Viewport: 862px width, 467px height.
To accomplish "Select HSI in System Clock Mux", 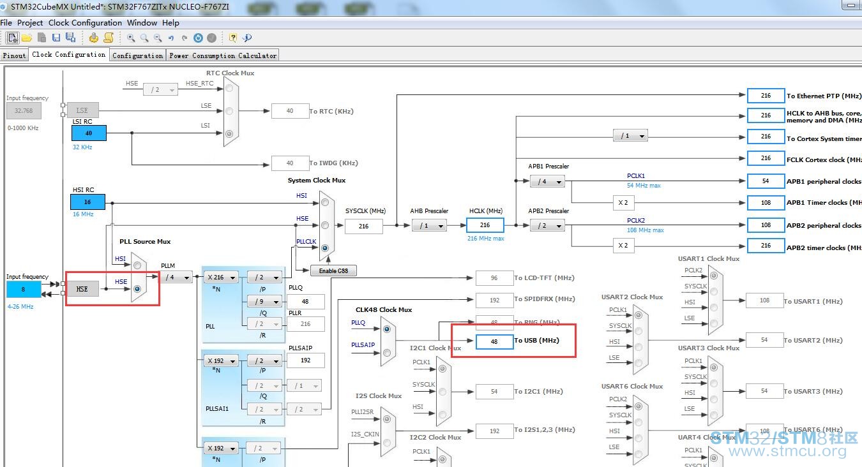I will coord(326,202).
